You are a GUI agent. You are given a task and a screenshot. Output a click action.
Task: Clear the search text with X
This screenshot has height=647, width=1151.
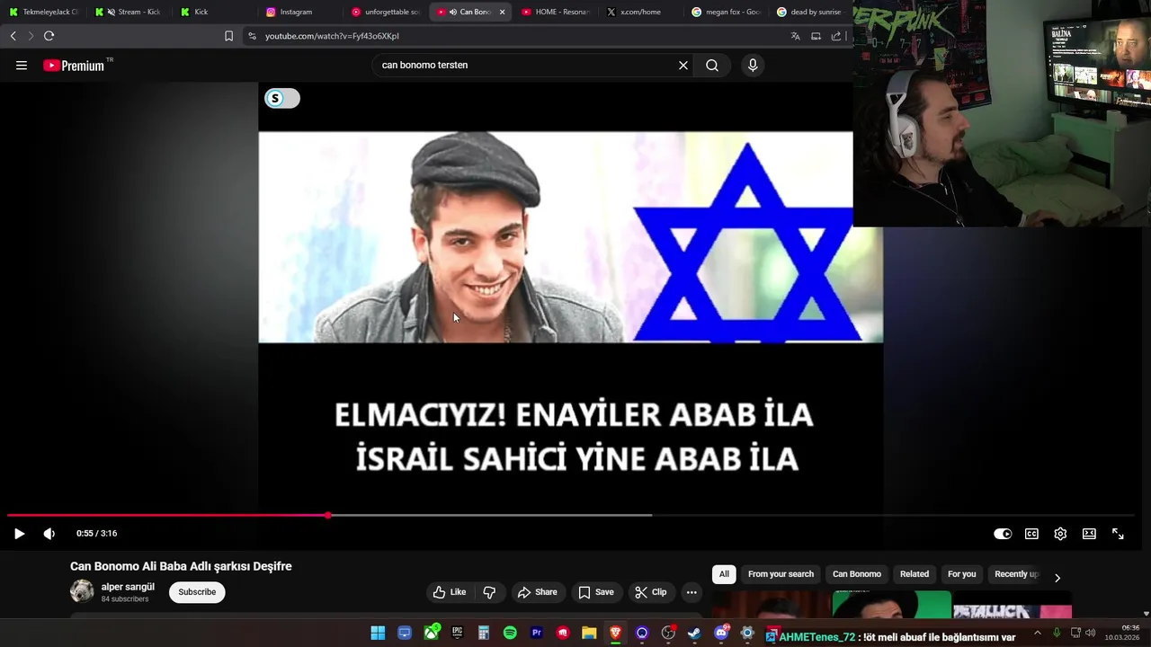[x=683, y=65]
